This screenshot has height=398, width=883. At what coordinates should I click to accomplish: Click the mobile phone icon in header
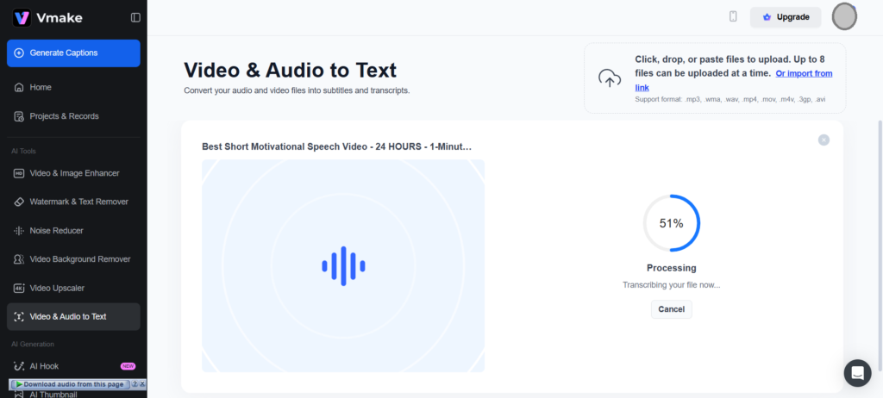click(733, 16)
